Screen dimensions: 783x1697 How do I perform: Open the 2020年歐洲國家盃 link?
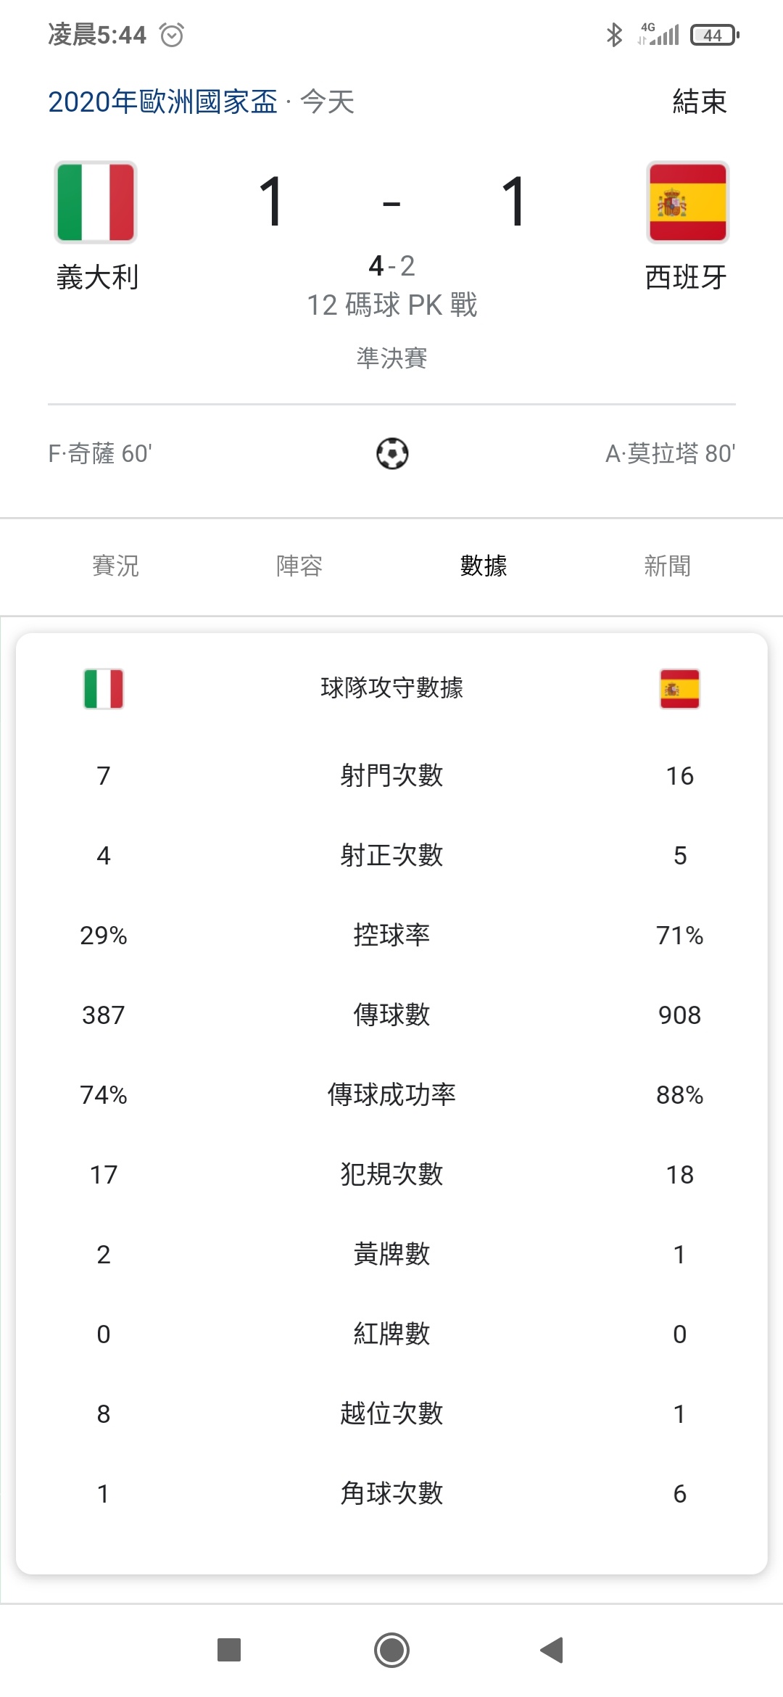(163, 102)
